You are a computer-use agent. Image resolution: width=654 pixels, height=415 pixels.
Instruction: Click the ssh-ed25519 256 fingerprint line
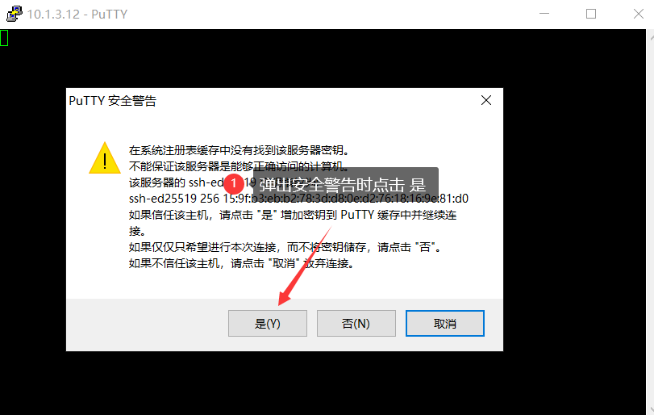coord(298,199)
